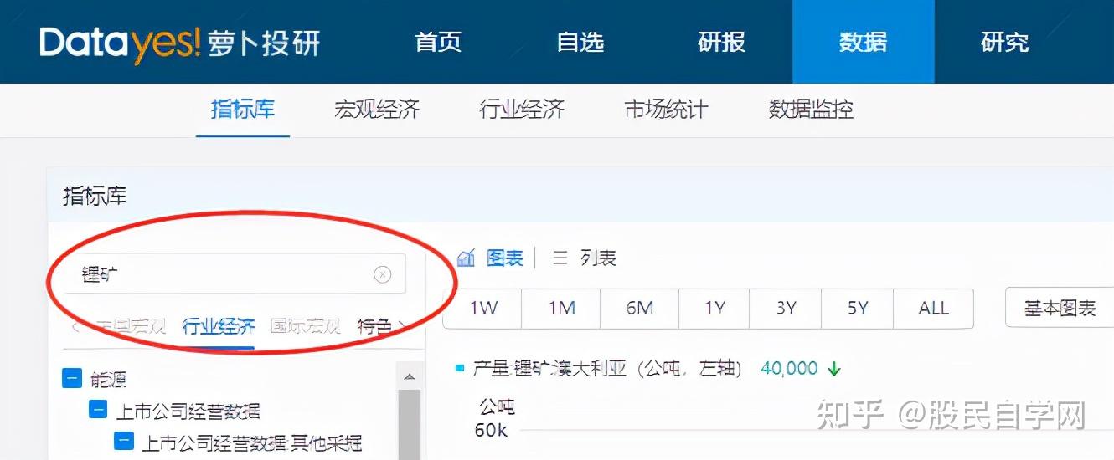Select the 数据 top navigation tab
This screenshot has width=1114, height=460.
click(x=863, y=42)
